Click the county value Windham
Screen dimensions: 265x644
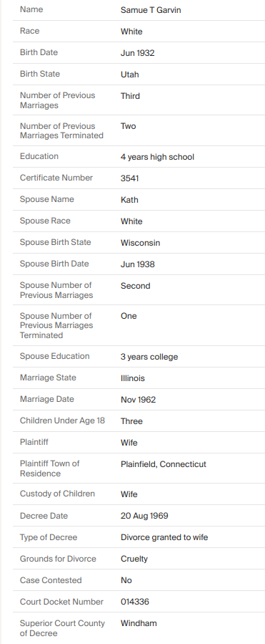pos(139,623)
